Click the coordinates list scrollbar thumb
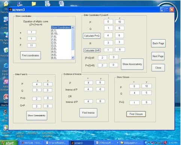Image resolution: width=181 pixels, height=145 pixels. (x=73, y=40)
